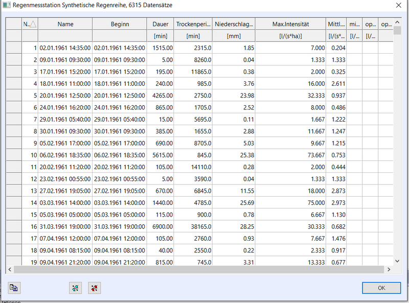
Task: Sort by the N. column header
Action: 30,24
